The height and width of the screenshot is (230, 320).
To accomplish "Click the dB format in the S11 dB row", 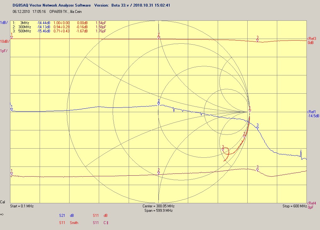I will pyautogui.click(x=105, y=215).
